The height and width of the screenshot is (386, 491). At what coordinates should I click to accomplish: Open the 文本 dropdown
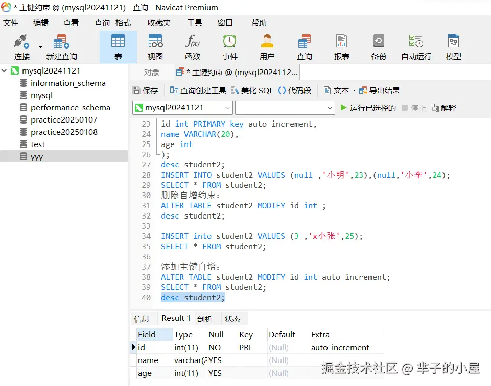[339, 91]
